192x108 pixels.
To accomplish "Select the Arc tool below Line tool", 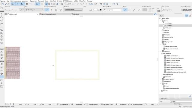I will (1, 80).
